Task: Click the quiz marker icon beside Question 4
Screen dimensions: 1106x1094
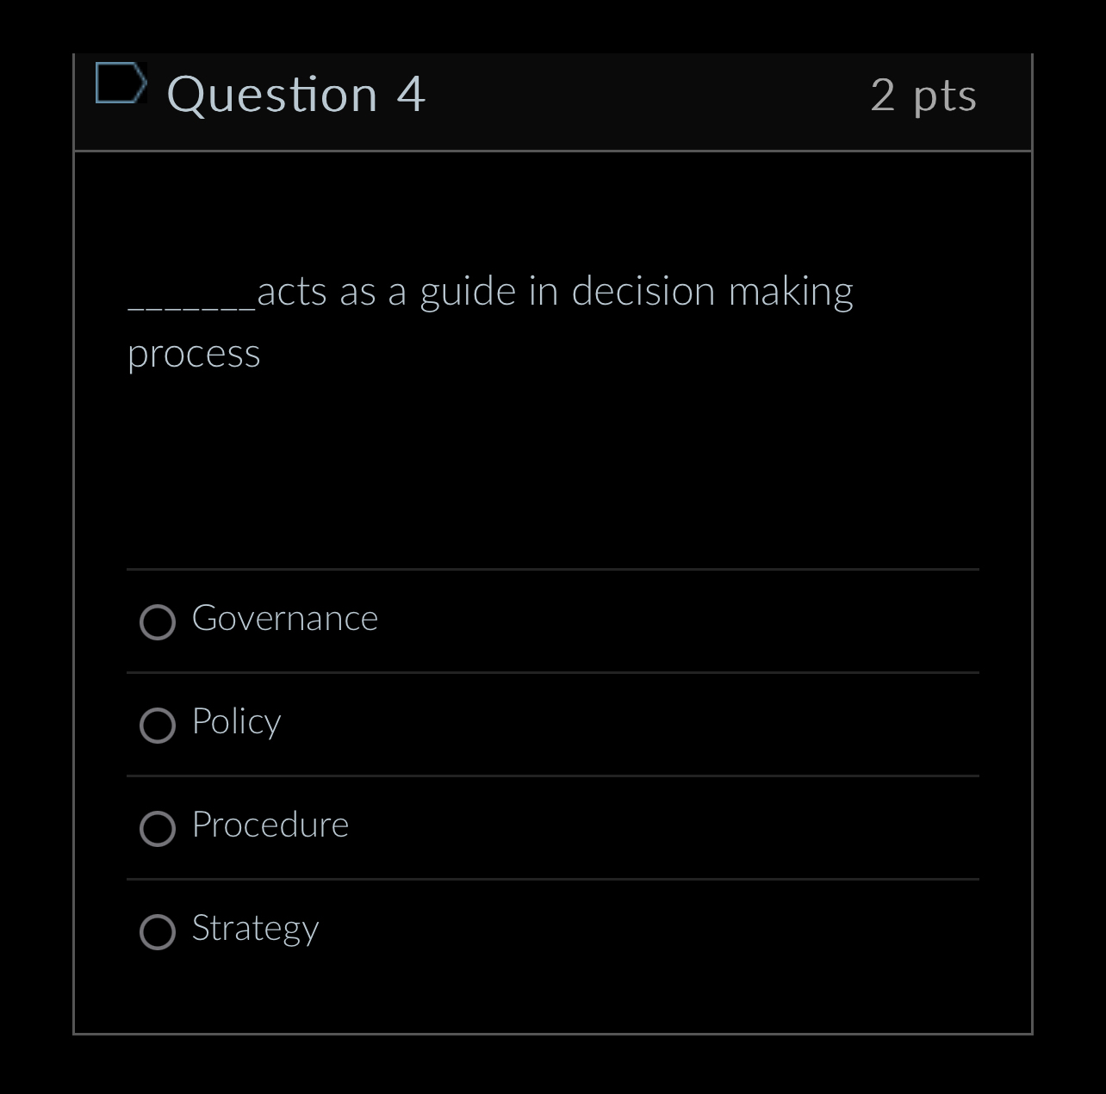Action: [121, 83]
